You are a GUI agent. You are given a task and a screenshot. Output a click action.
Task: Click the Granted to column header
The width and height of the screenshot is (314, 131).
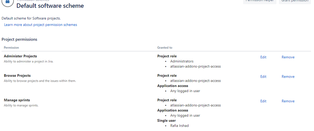165,48
